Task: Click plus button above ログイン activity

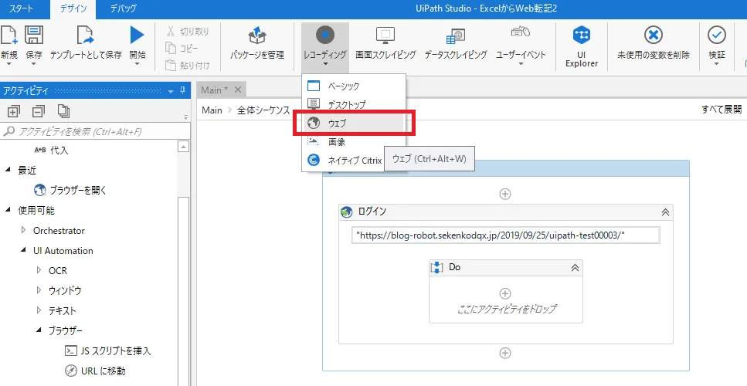Action: (505, 194)
